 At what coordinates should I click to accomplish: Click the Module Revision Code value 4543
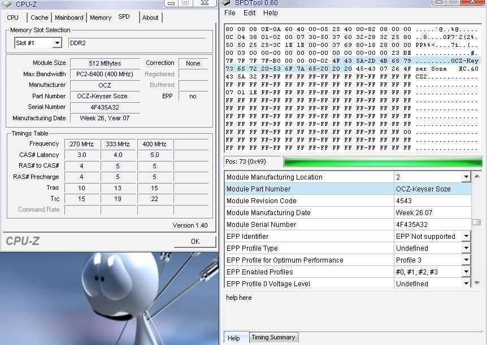[432, 201]
